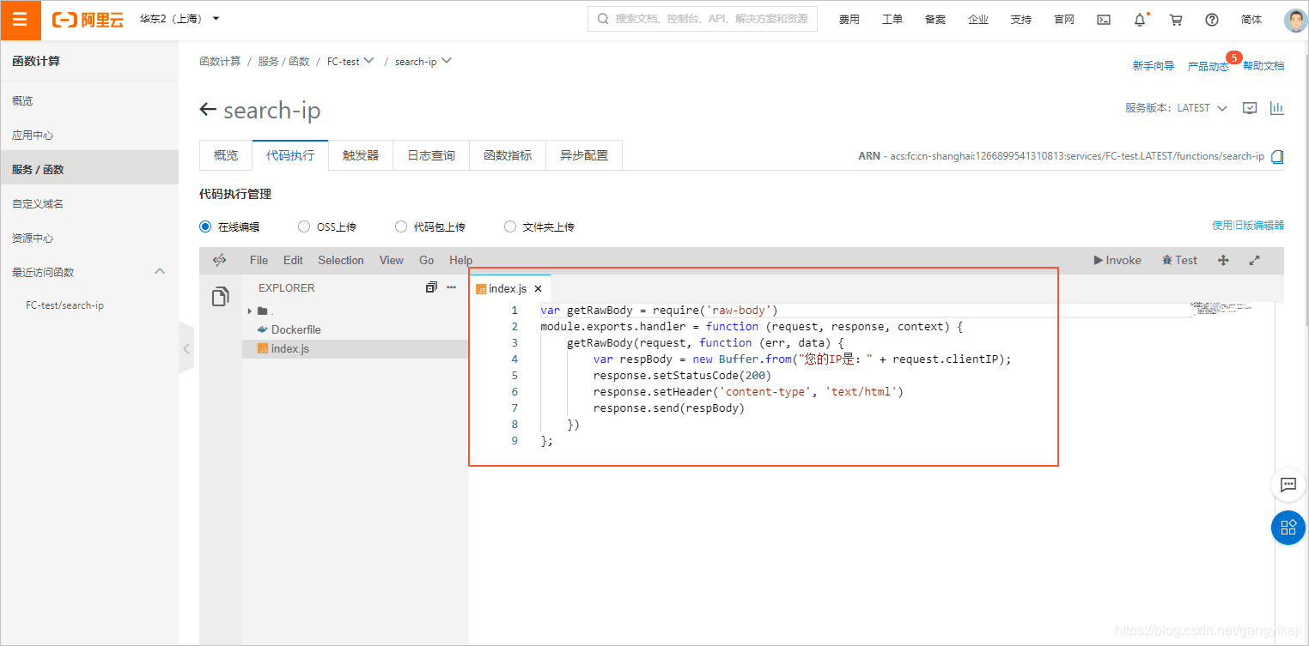This screenshot has height=646, width=1309.
Task: Open the hamburger menu at top left
Action: click(x=21, y=19)
